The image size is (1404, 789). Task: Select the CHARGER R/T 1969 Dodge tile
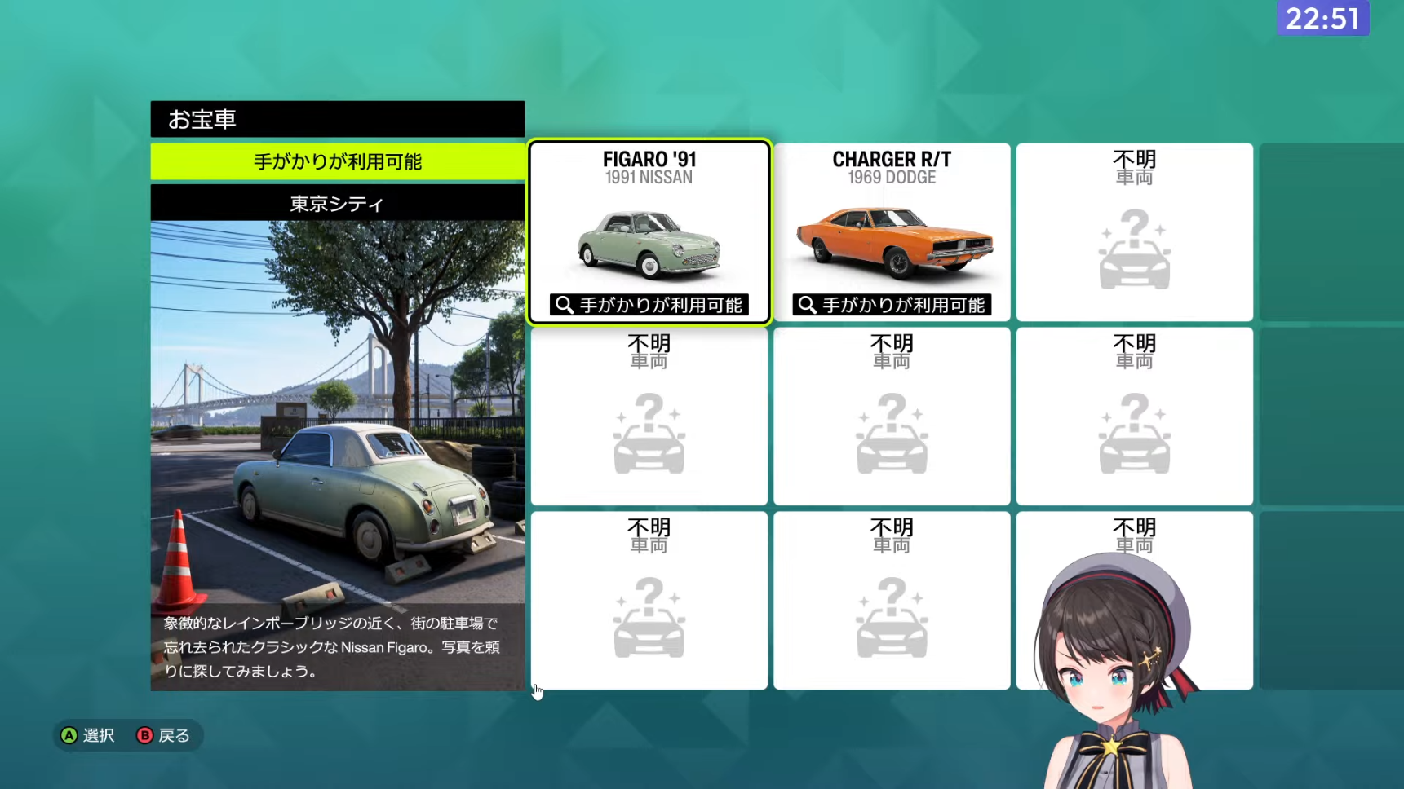pos(892,232)
